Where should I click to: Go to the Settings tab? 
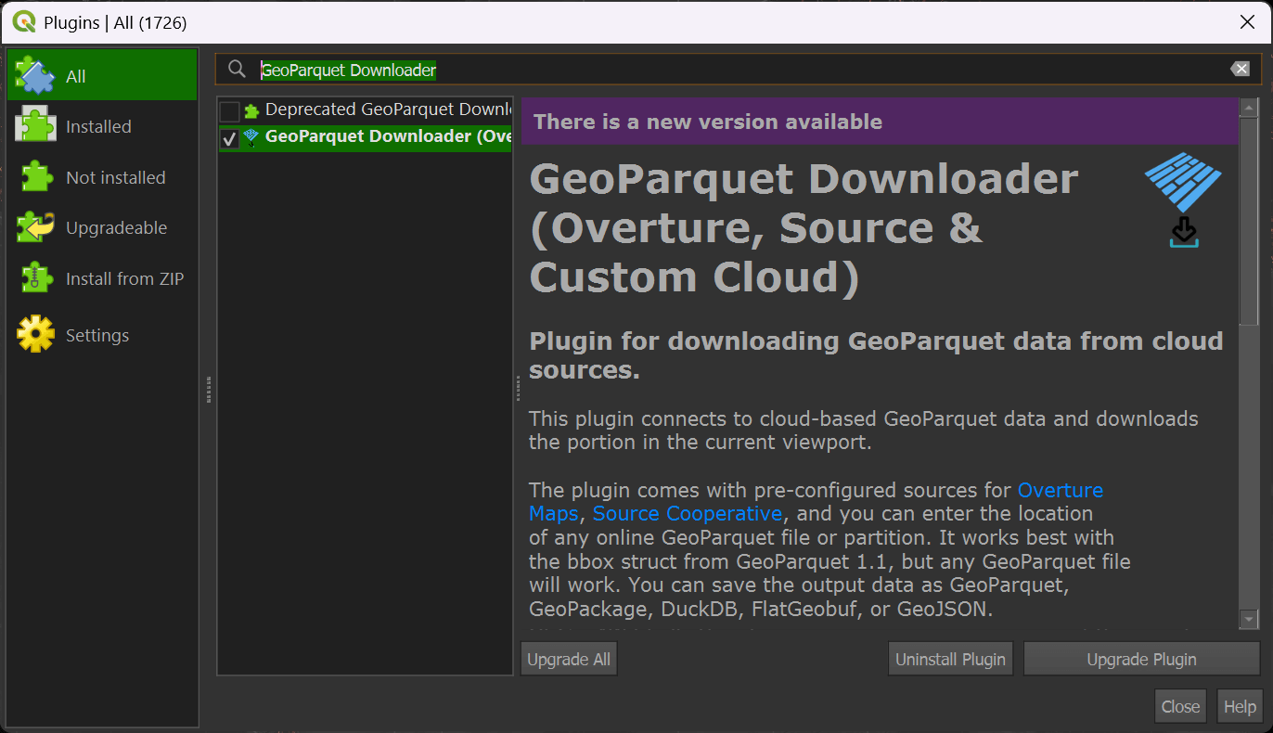point(102,335)
